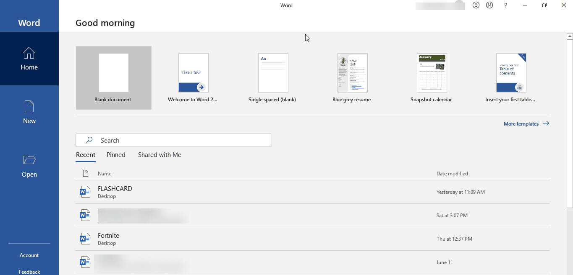The image size is (573, 275).
Task: Open Help question mark icon
Action: pos(506,5)
